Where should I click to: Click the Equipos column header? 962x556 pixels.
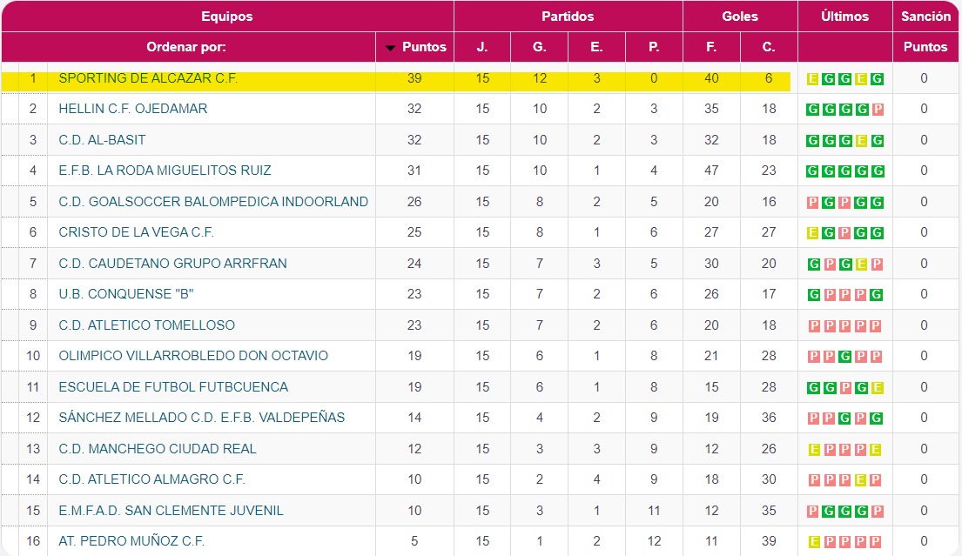(226, 17)
